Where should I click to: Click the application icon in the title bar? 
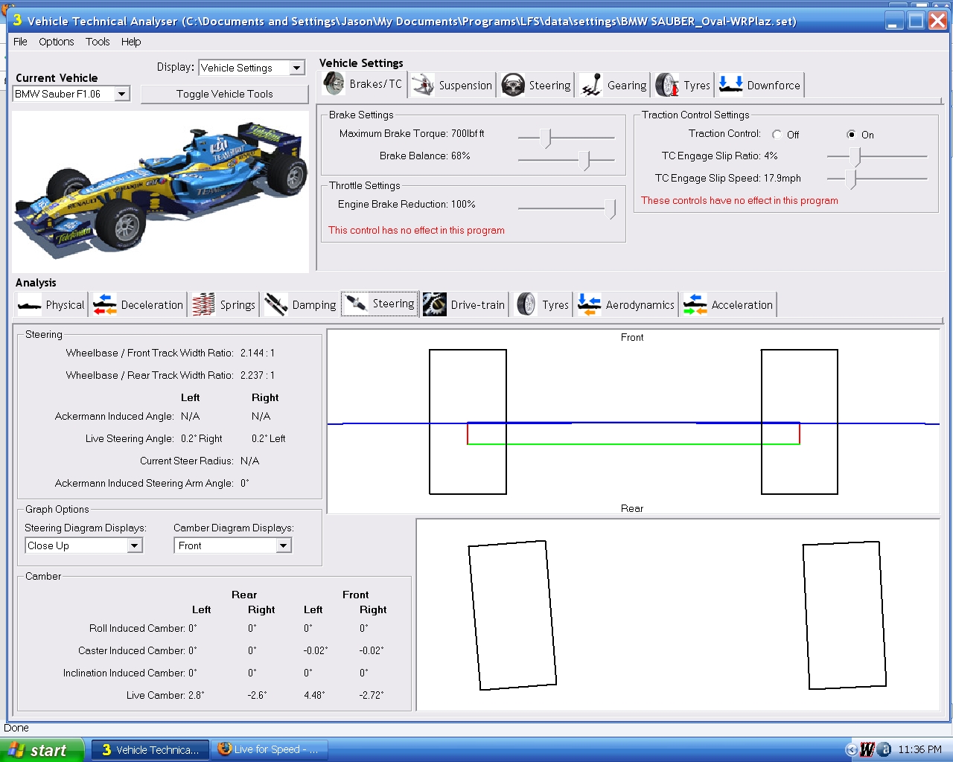(x=17, y=20)
